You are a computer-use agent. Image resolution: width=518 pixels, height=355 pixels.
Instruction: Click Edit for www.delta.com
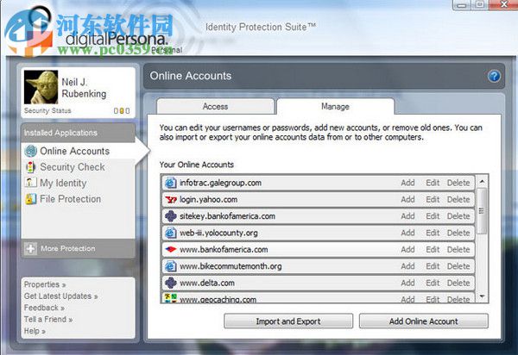433,283
